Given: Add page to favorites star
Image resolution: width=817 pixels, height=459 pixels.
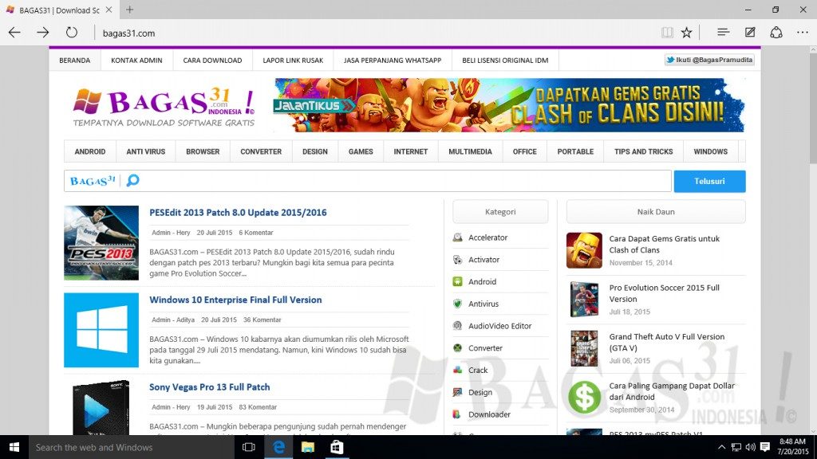Looking at the screenshot, I should tap(687, 33).
